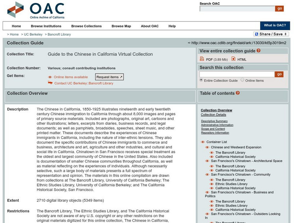This screenshot has height=223, width=294.
Task: Click Home breadcrumb link
Action: [14, 35]
